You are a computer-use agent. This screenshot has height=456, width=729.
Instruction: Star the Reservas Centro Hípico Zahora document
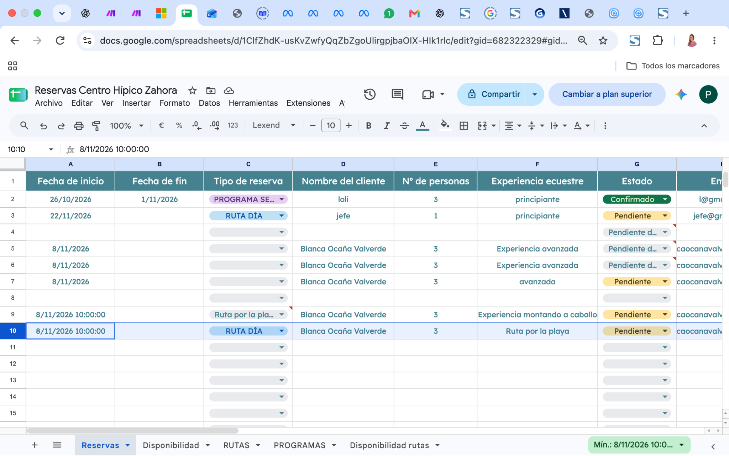point(193,90)
